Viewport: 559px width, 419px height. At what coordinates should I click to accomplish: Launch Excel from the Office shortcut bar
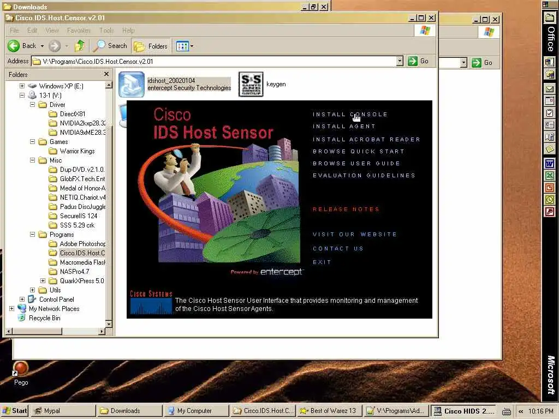[x=549, y=176]
